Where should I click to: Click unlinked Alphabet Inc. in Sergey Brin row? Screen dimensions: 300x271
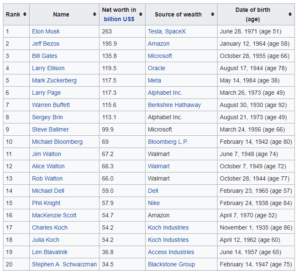click(x=165, y=117)
